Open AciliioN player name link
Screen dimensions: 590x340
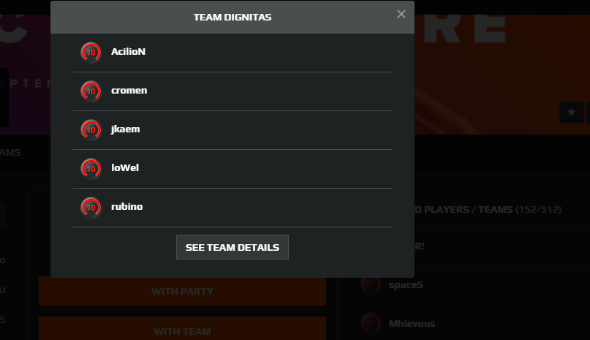point(129,52)
